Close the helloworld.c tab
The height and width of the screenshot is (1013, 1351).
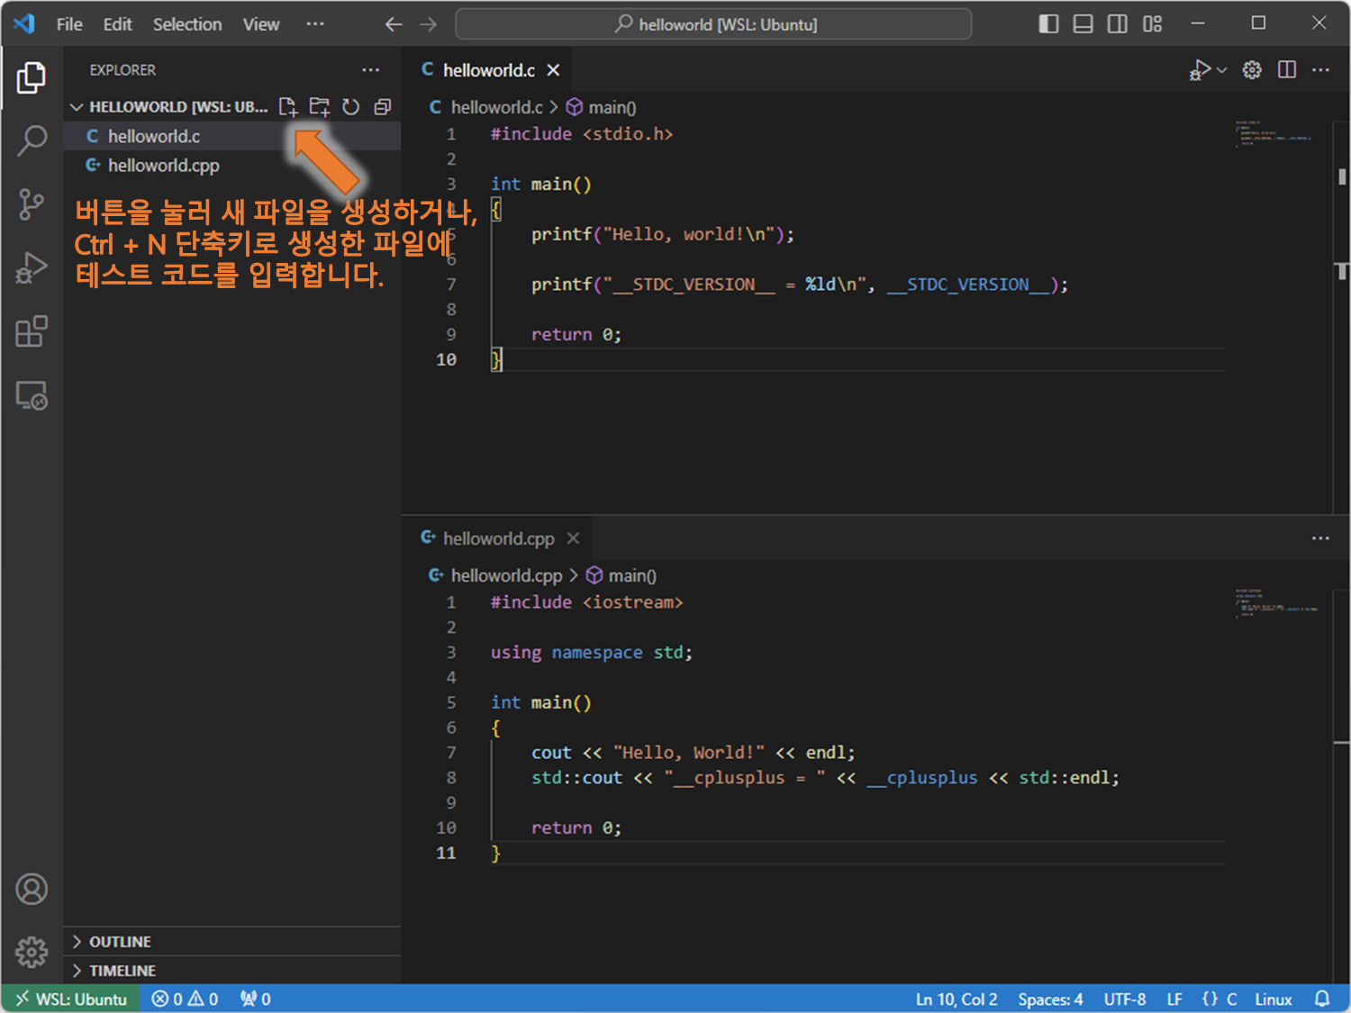(554, 70)
